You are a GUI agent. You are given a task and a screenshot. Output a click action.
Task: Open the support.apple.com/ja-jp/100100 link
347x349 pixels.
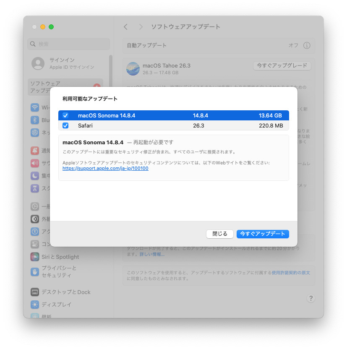click(x=105, y=169)
